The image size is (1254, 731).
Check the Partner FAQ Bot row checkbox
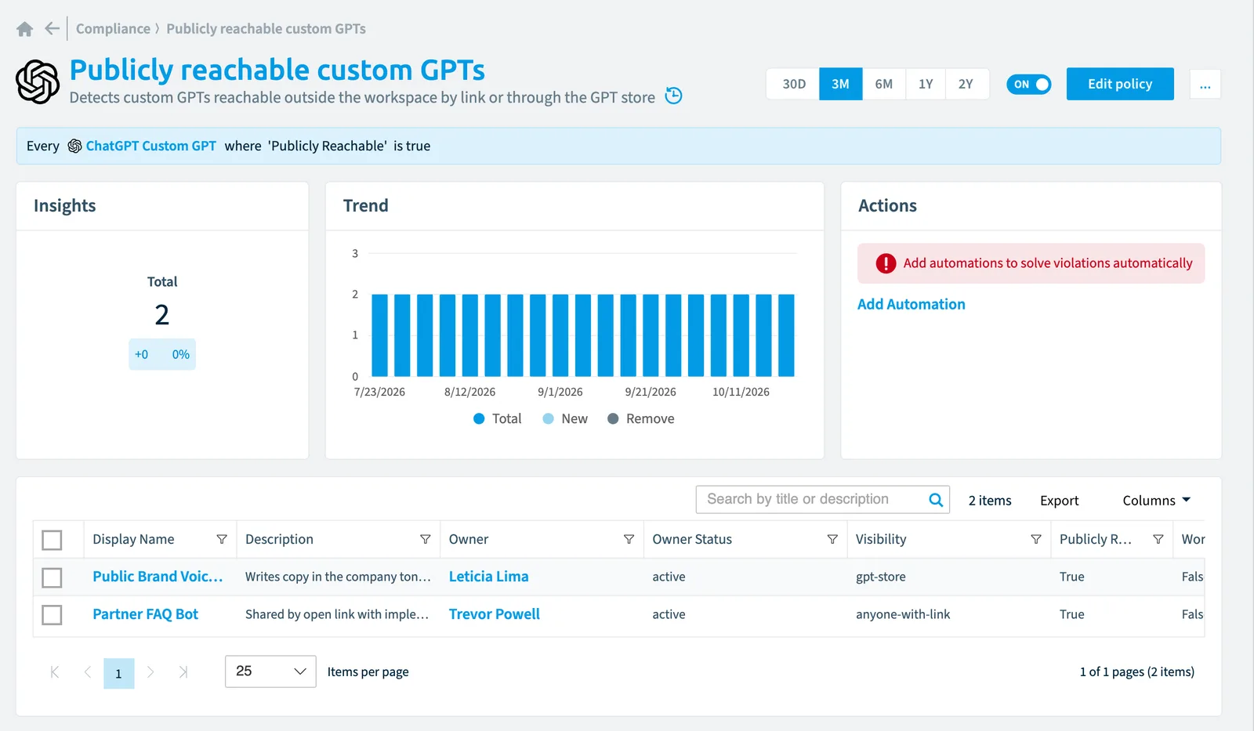(x=52, y=615)
